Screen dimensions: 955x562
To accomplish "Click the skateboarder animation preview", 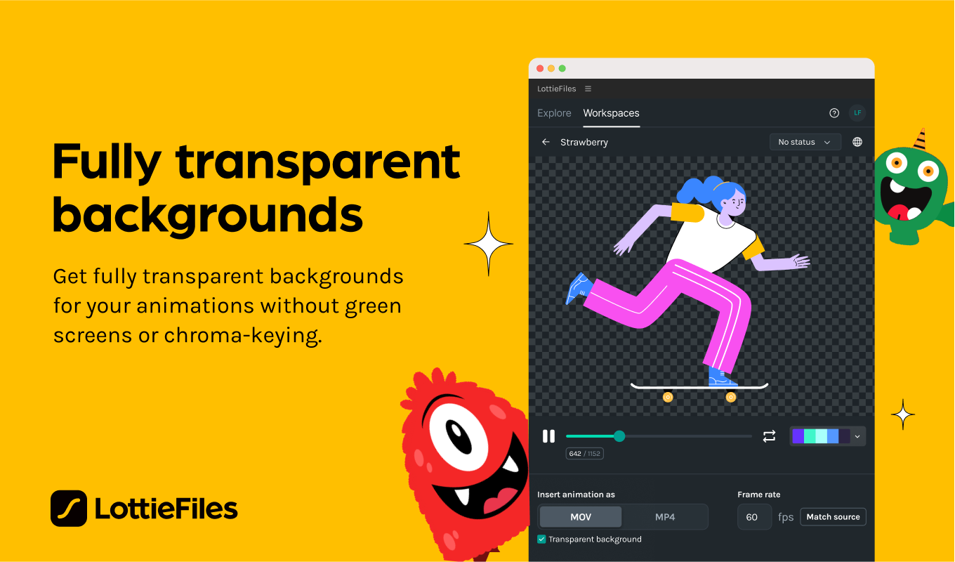I will pos(701,286).
